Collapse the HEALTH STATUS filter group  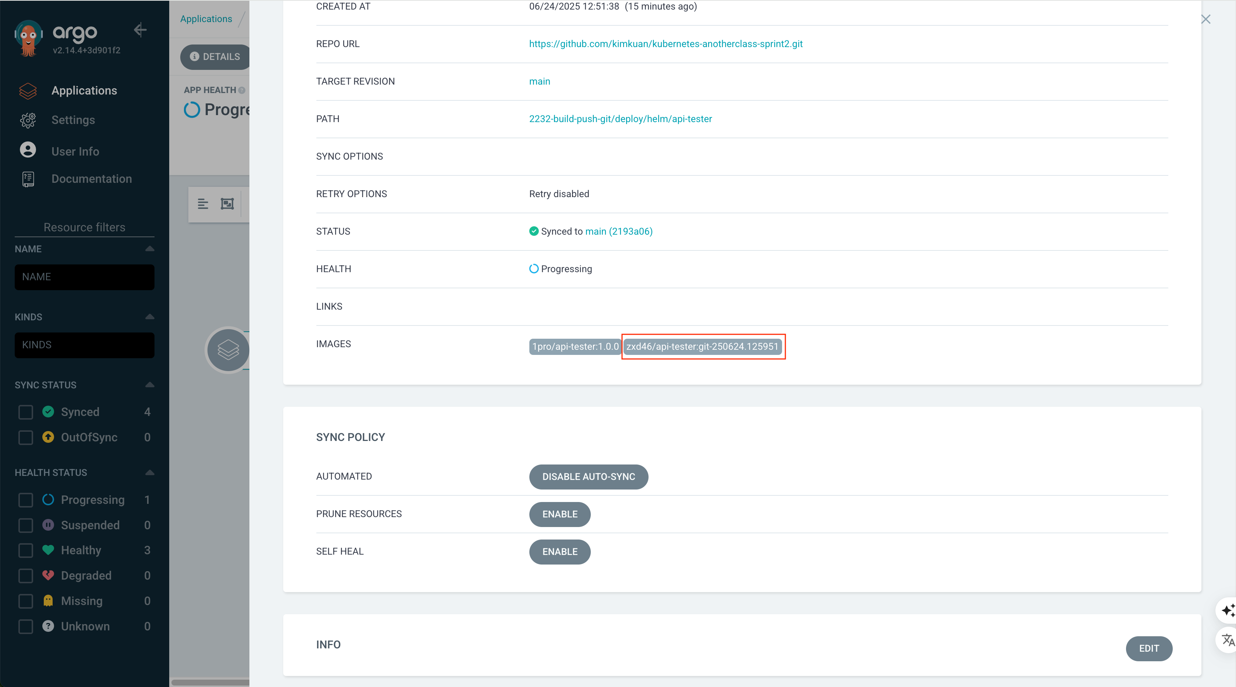150,473
